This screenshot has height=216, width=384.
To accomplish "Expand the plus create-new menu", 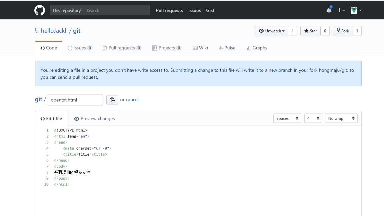I will (x=341, y=10).
